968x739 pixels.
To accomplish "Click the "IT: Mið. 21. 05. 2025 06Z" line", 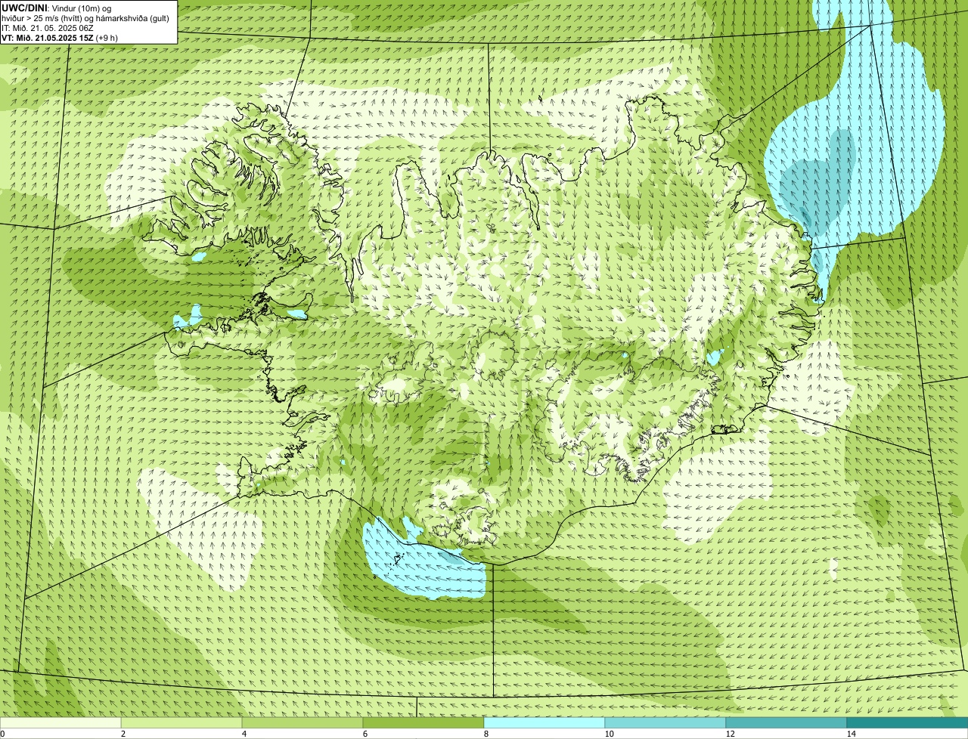I will (48, 27).
